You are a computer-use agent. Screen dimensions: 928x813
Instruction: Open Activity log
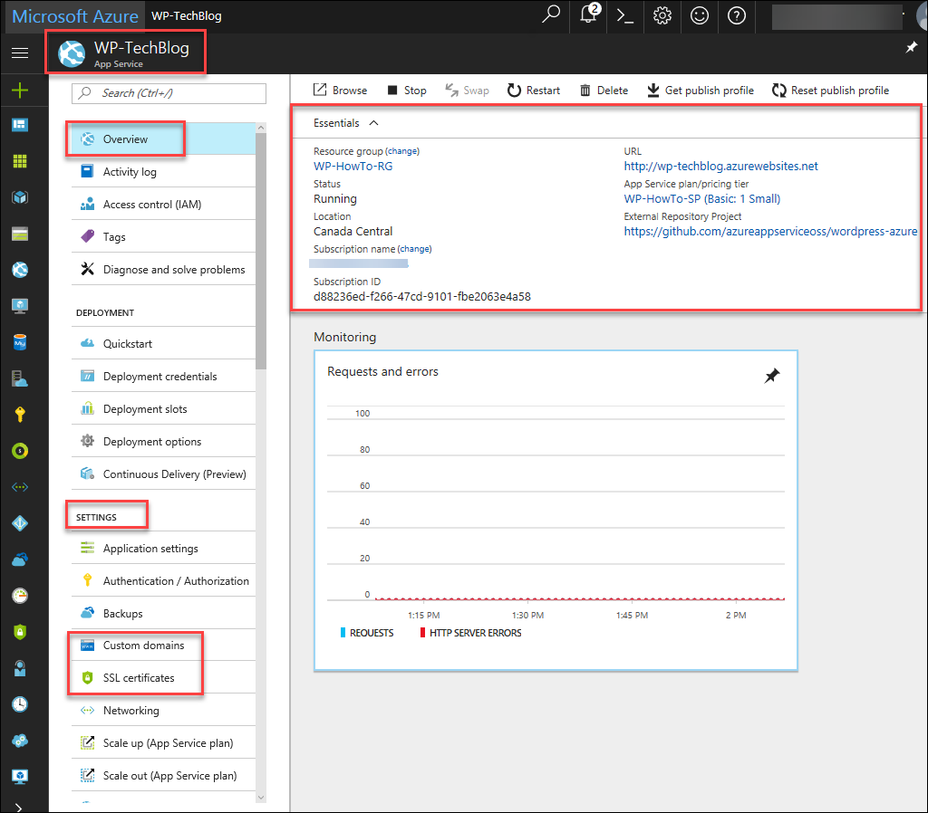(x=163, y=171)
